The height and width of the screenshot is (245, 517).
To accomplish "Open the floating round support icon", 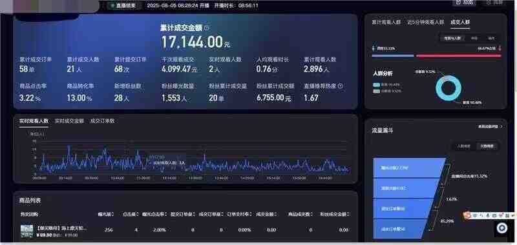I will coord(502,228).
